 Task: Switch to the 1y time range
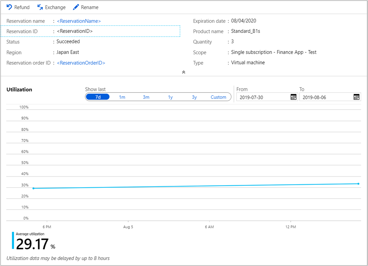tap(170, 97)
